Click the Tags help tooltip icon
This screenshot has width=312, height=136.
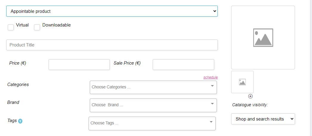(20, 121)
